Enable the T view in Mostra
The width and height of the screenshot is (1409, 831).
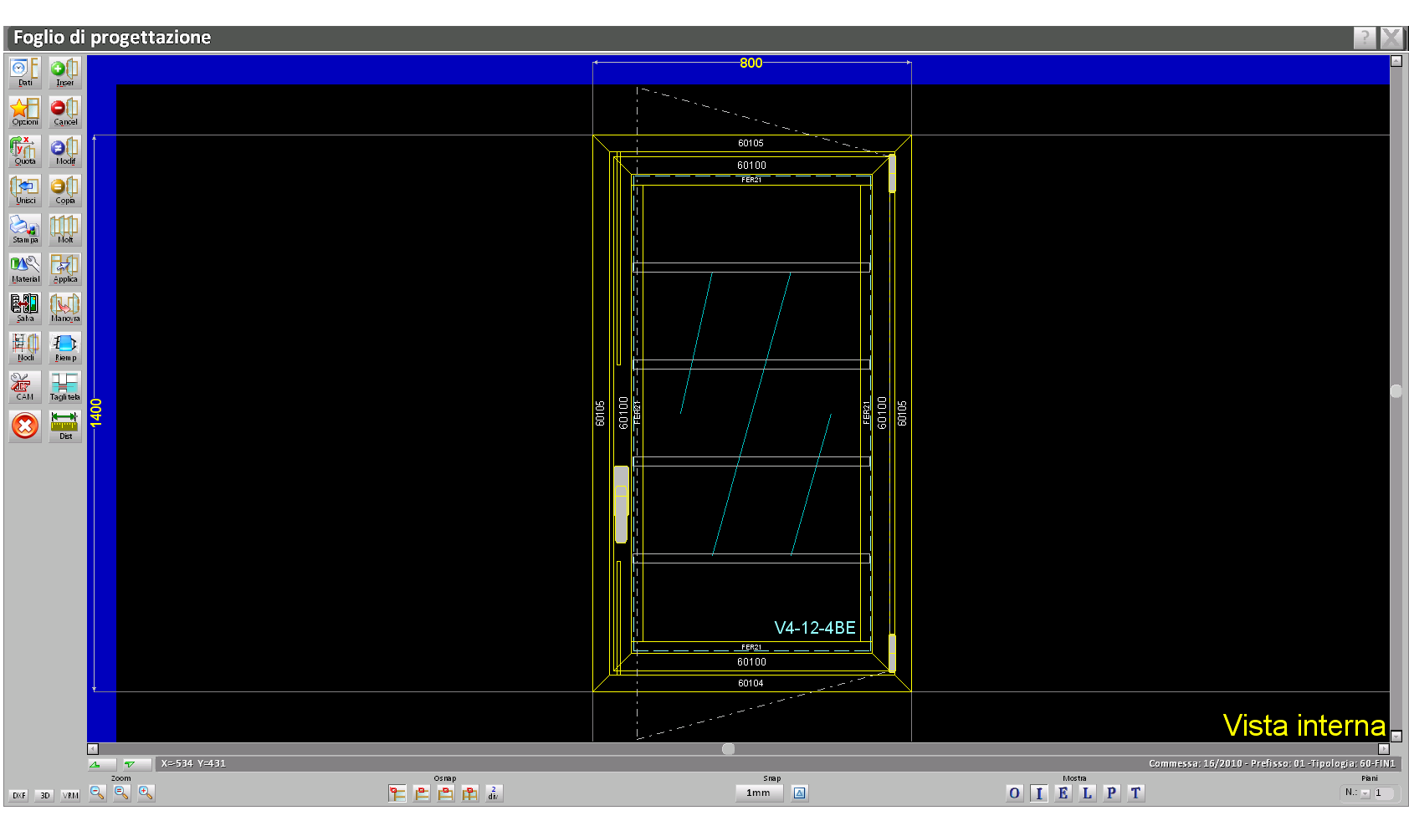(x=1135, y=793)
